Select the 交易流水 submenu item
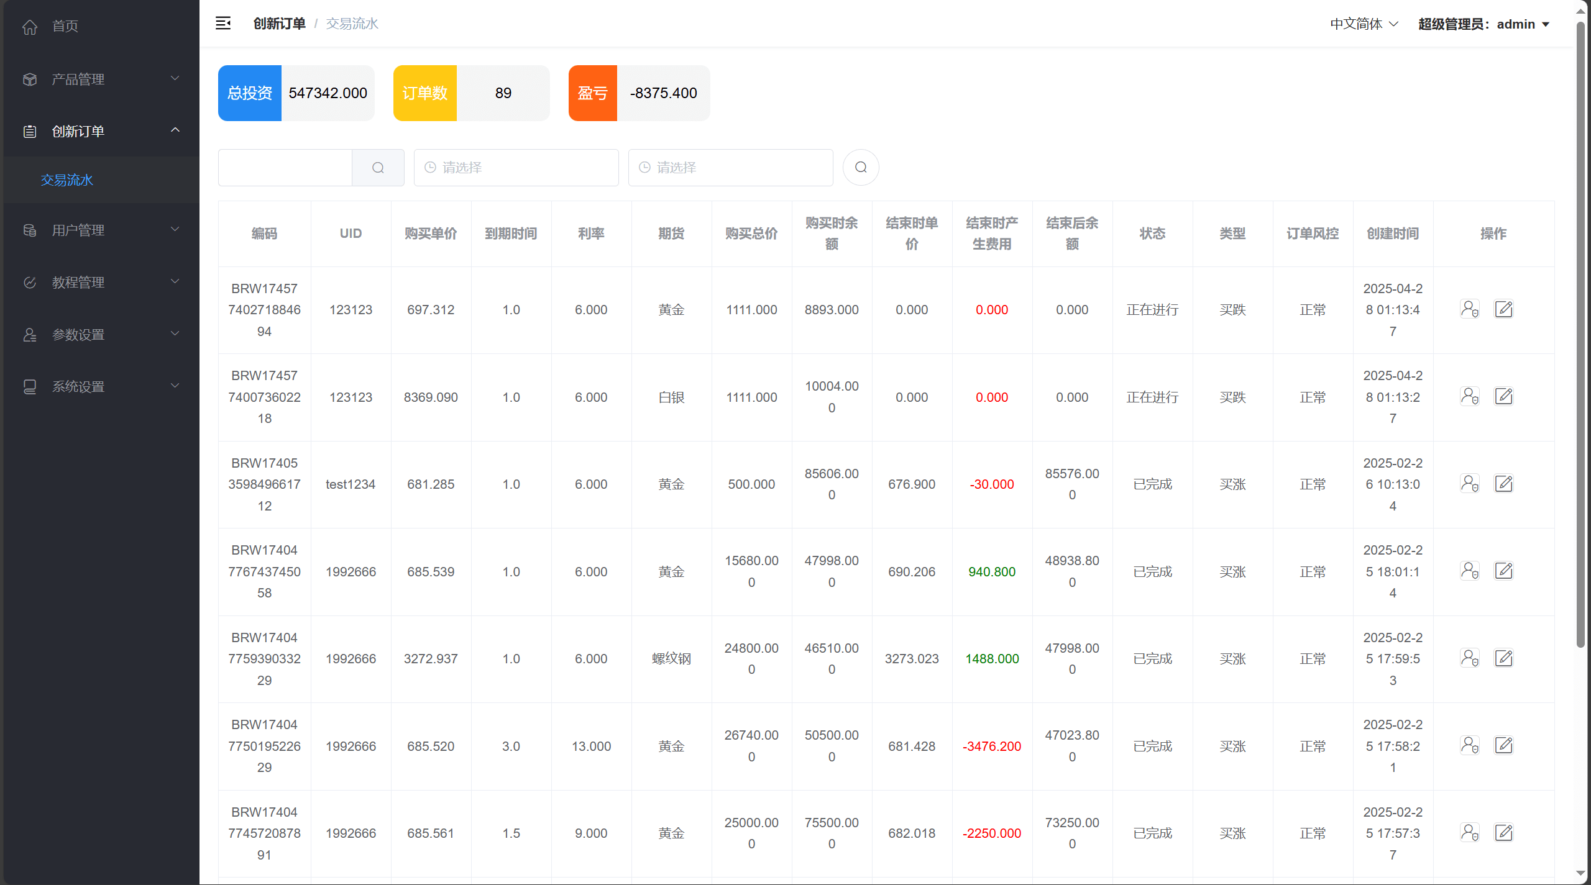The height and width of the screenshot is (885, 1591). pos(67,180)
